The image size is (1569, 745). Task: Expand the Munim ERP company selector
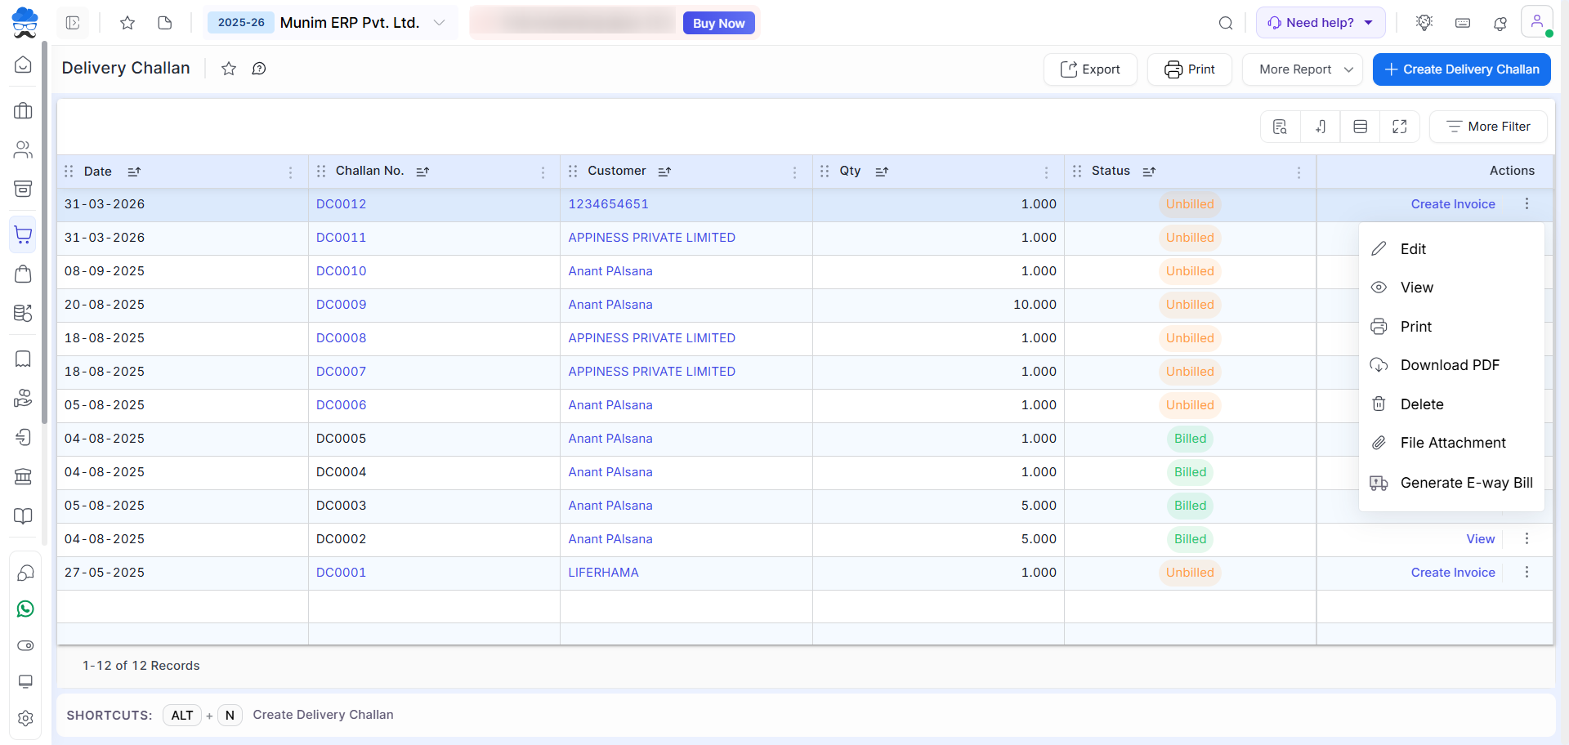[x=439, y=23]
